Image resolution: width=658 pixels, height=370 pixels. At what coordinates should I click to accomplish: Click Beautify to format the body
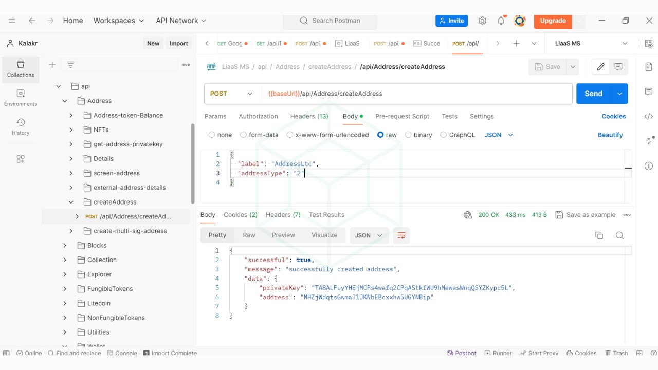tap(610, 135)
